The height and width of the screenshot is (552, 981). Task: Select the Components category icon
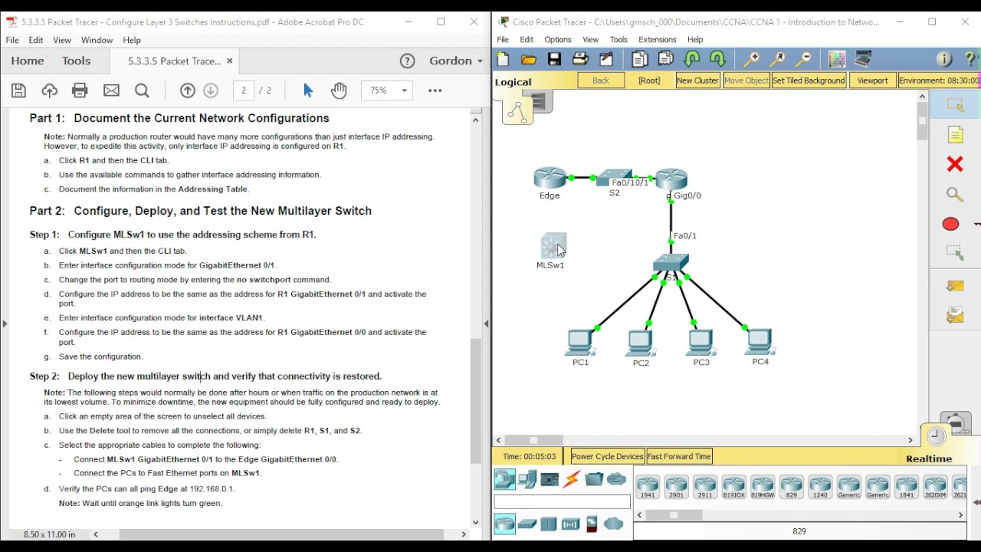tap(550, 480)
